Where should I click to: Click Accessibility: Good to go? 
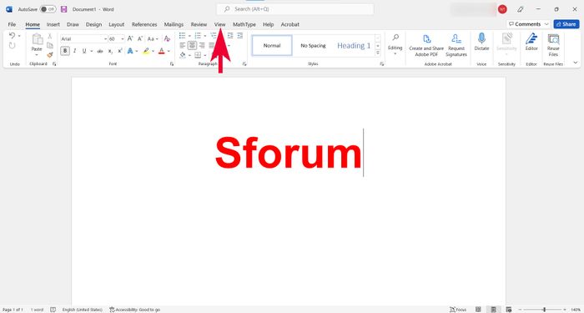pos(135,310)
